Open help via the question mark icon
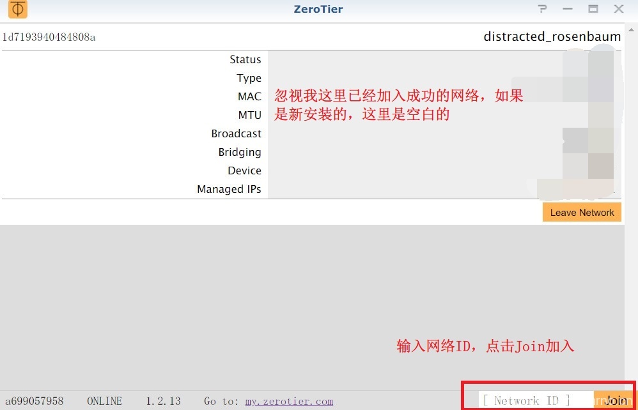Viewport: 638px width, 410px height. click(543, 9)
